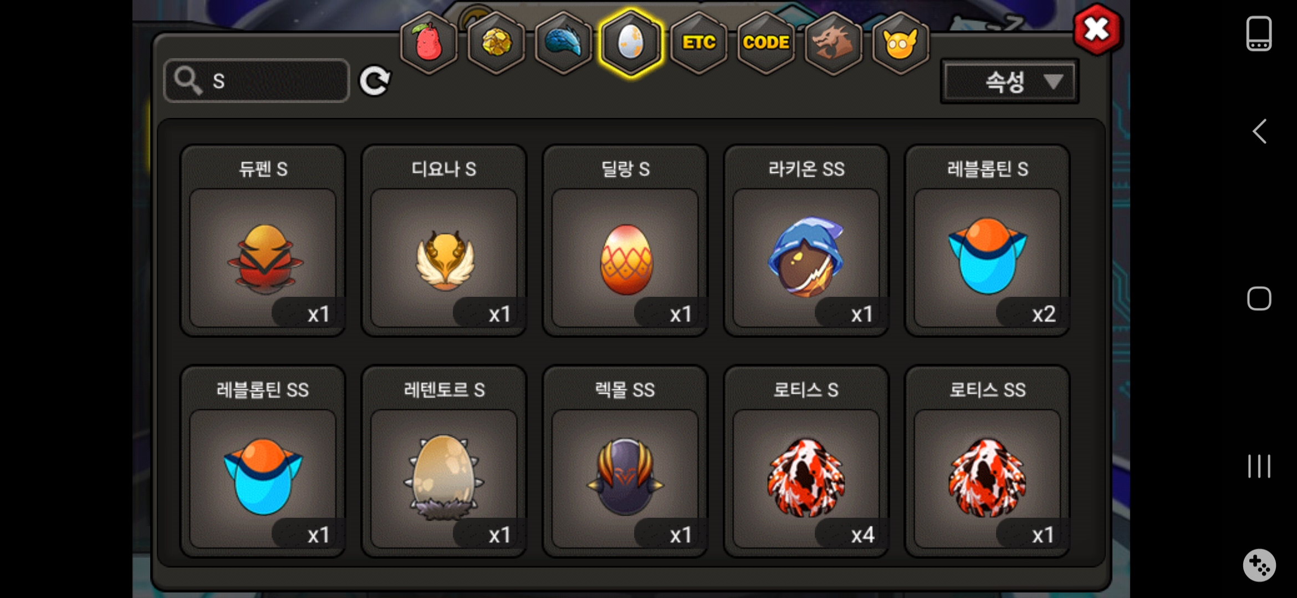Click the search box containing S
The height and width of the screenshot is (598, 1297).
tap(257, 81)
